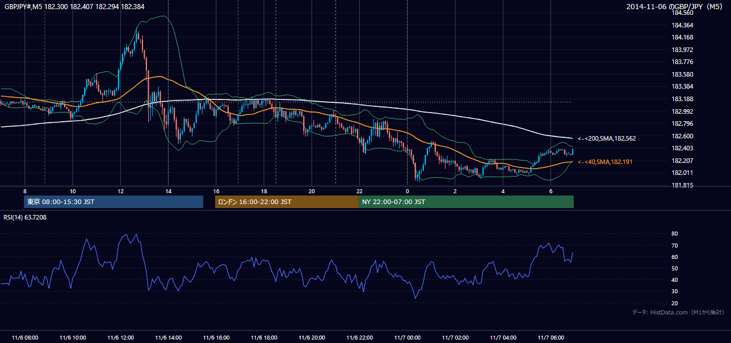Image resolution: width=731 pixels, height=343 pixels.
Task: Click price axis value 182.992
Action: pos(682,111)
